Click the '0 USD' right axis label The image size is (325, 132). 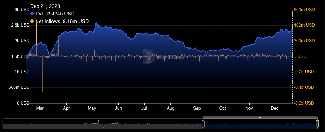300,56
